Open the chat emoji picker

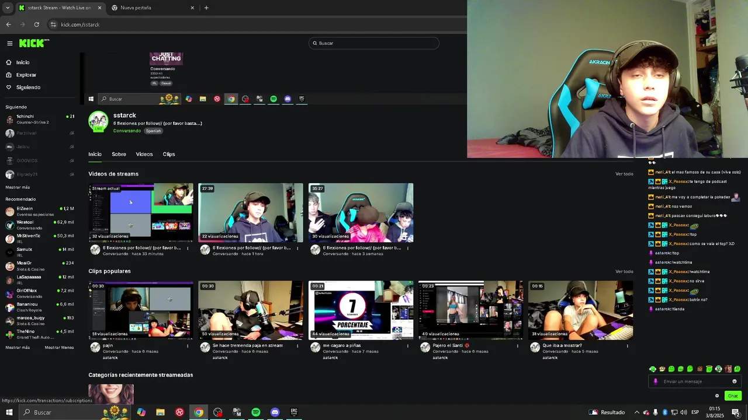[735, 381]
